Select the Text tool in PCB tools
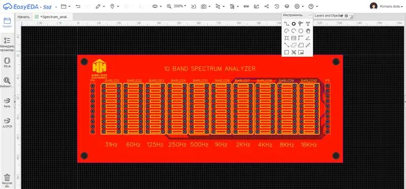Viewport: 406px width, 189px height. [x=308, y=24]
